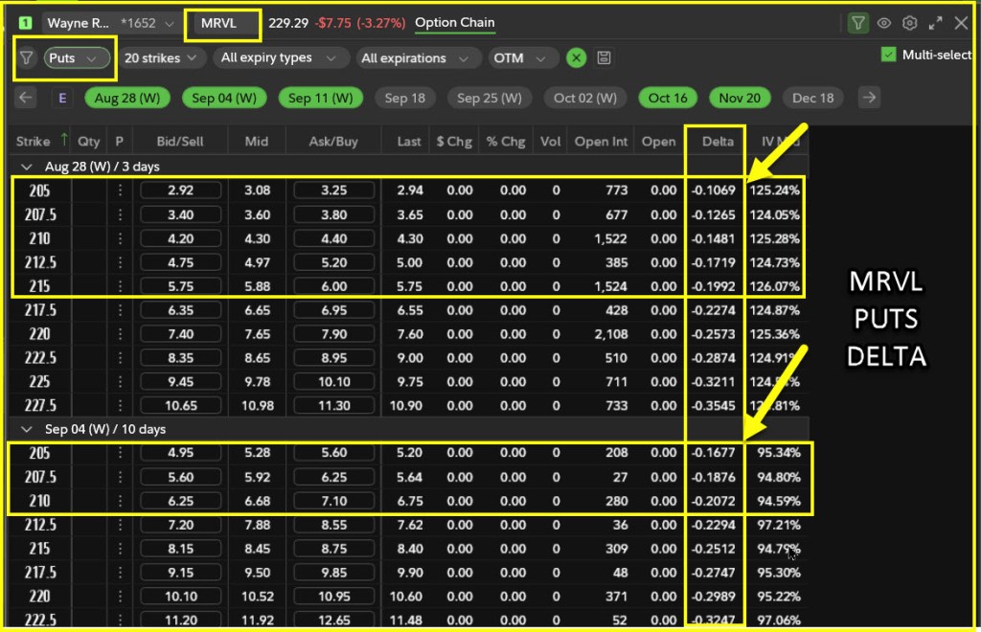981x632 pixels.
Task: Click the E earnings marker icon
Action: point(62,98)
